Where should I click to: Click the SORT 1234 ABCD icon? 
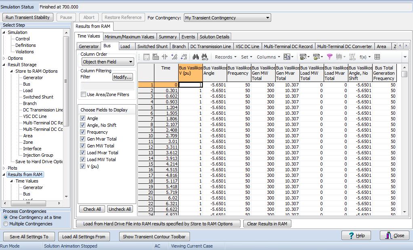352,57
